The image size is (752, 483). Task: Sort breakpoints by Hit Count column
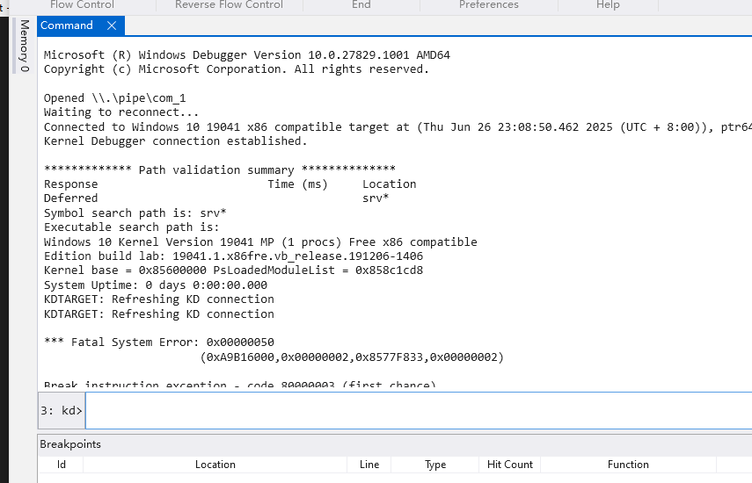click(510, 465)
